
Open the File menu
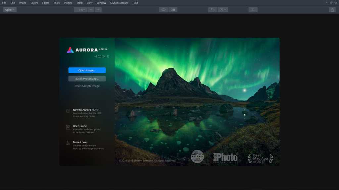(4, 3)
